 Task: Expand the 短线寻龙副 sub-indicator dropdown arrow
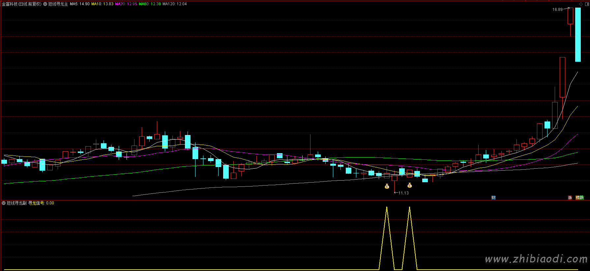click(4, 203)
